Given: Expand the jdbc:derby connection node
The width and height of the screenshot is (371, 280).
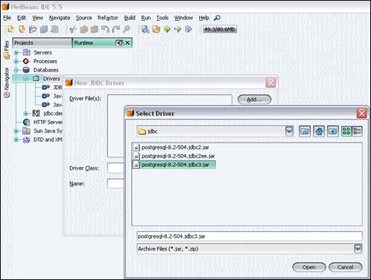Looking at the screenshot, I should (x=26, y=113).
